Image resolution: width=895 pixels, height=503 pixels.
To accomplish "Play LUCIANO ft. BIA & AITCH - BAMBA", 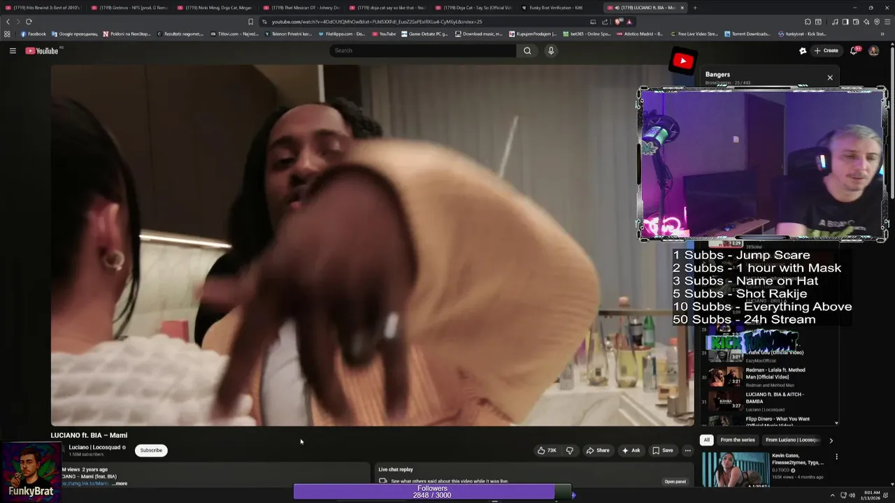I will coord(769,400).
